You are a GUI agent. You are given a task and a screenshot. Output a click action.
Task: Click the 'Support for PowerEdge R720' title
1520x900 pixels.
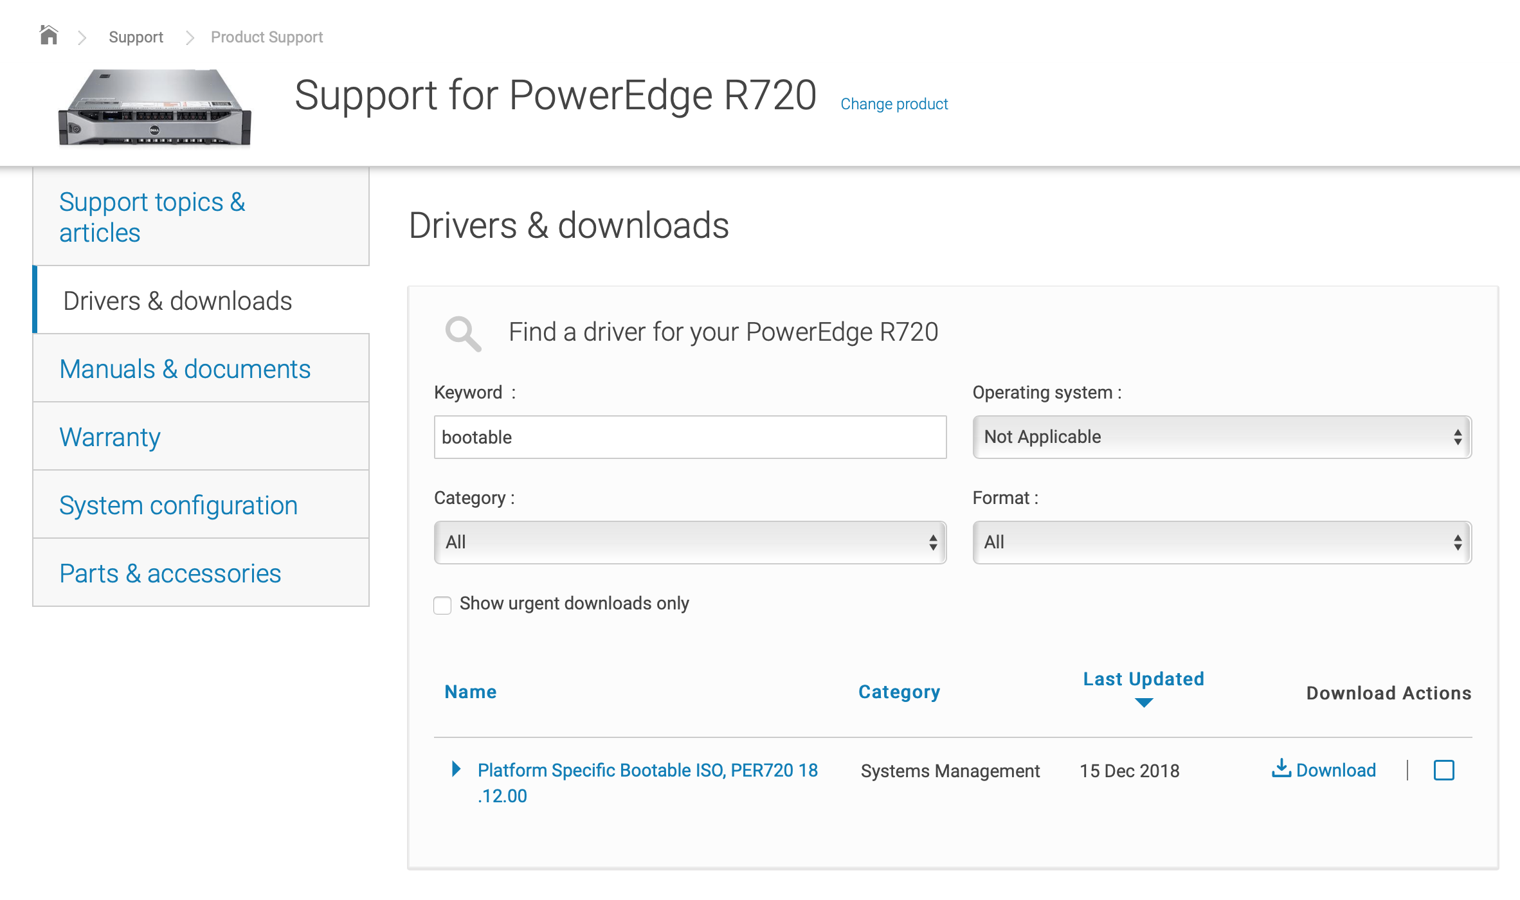click(556, 95)
